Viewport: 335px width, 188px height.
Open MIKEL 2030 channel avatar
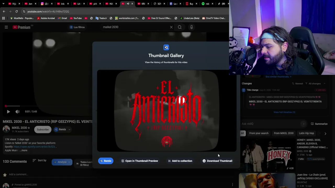pyautogui.click(x=6, y=129)
